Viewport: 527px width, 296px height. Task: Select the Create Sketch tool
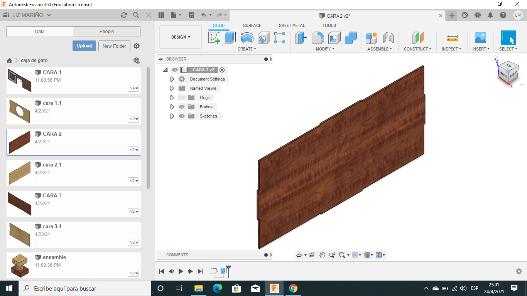point(214,38)
